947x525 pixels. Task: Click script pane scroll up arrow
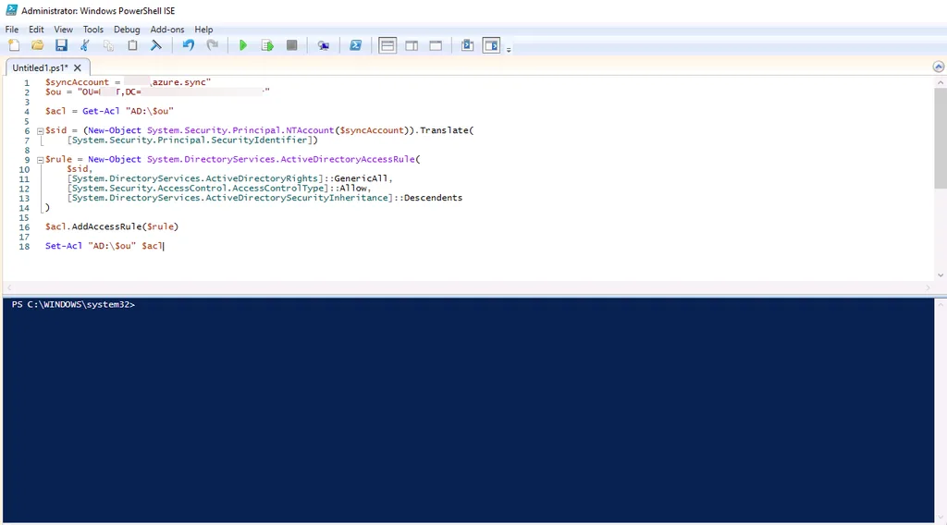(x=941, y=82)
